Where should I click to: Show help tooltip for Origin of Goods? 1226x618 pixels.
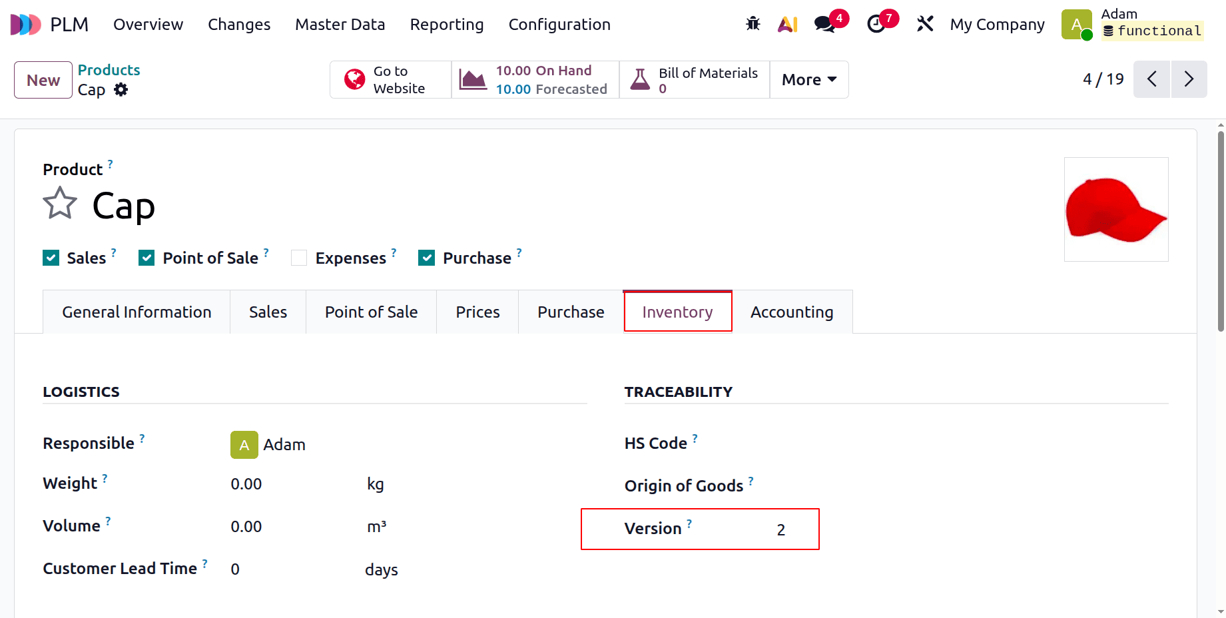(x=751, y=481)
